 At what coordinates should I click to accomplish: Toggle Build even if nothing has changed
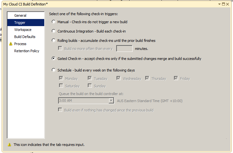click(60, 110)
